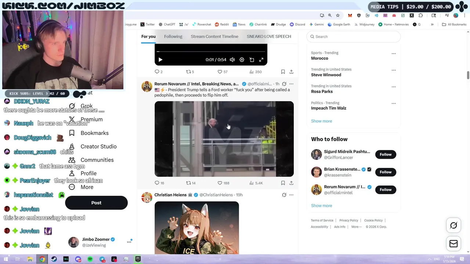470x264 pixels.
Task: Open Grok actions on Christian Heiens post
Action: [284, 195]
